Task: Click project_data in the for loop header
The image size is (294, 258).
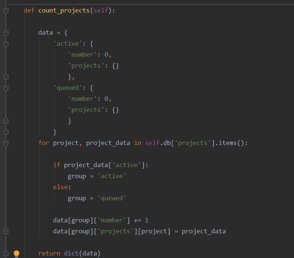Action: [x=108, y=143]
